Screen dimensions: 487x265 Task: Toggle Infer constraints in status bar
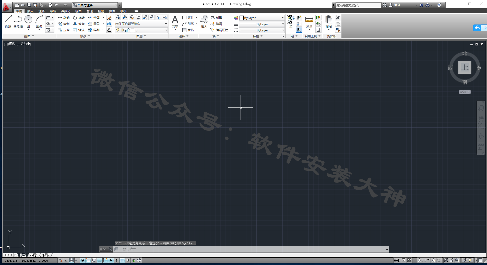pyautogui.click(x=60, y=260)
